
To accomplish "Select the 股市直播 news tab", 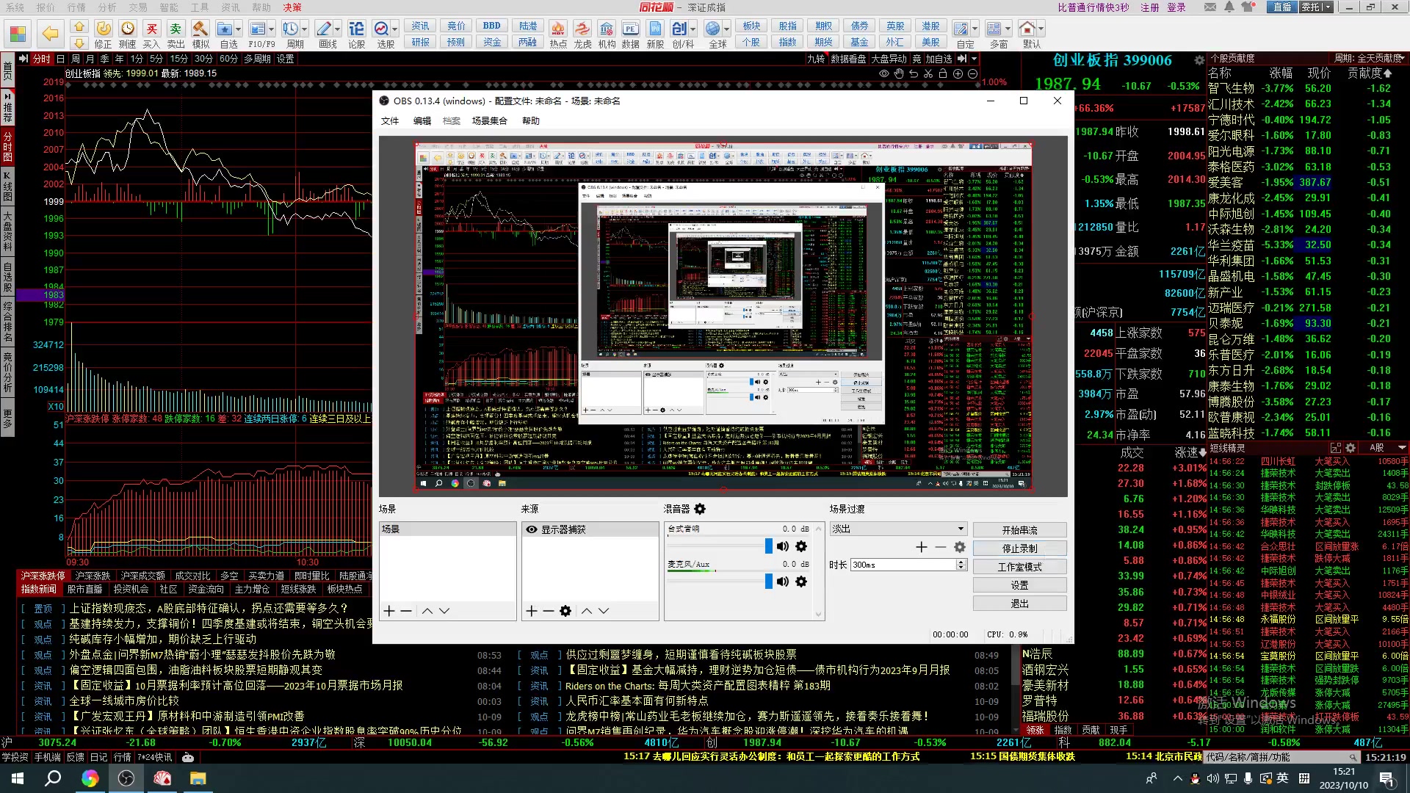I will coord(84,590).
